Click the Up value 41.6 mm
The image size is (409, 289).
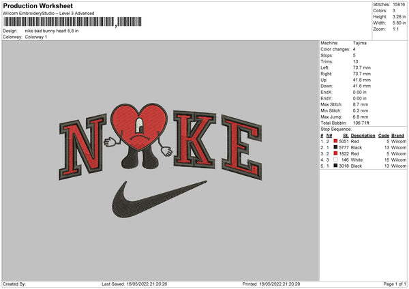(362, 80)
